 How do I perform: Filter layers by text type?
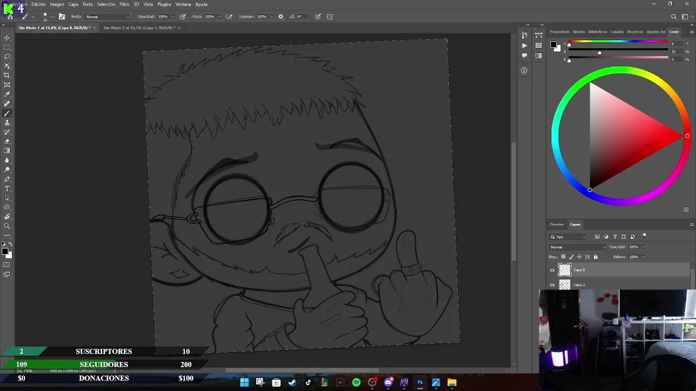pos(615,237)
